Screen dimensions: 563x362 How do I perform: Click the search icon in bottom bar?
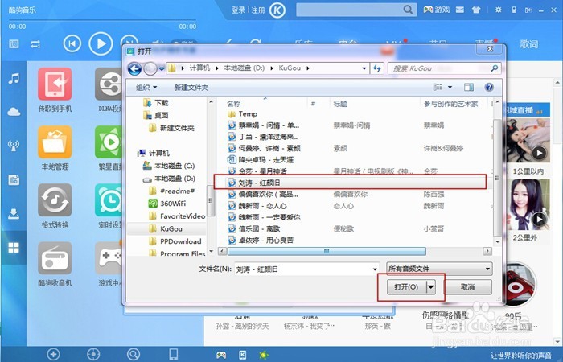[133, 355]
